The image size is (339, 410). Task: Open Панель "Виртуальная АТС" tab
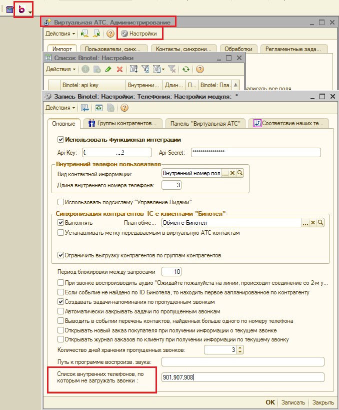205,124
